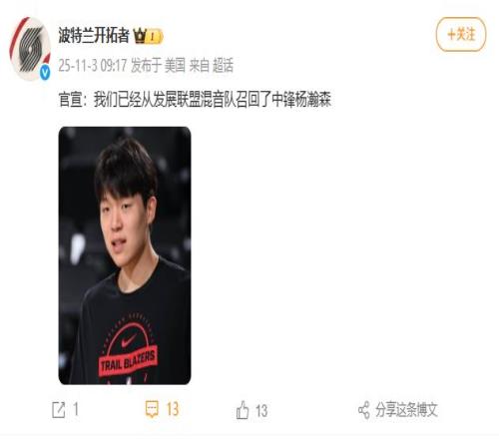Click the gold crown membership icon
Viewport: 499px width, 439px height.
pos(140,36)
